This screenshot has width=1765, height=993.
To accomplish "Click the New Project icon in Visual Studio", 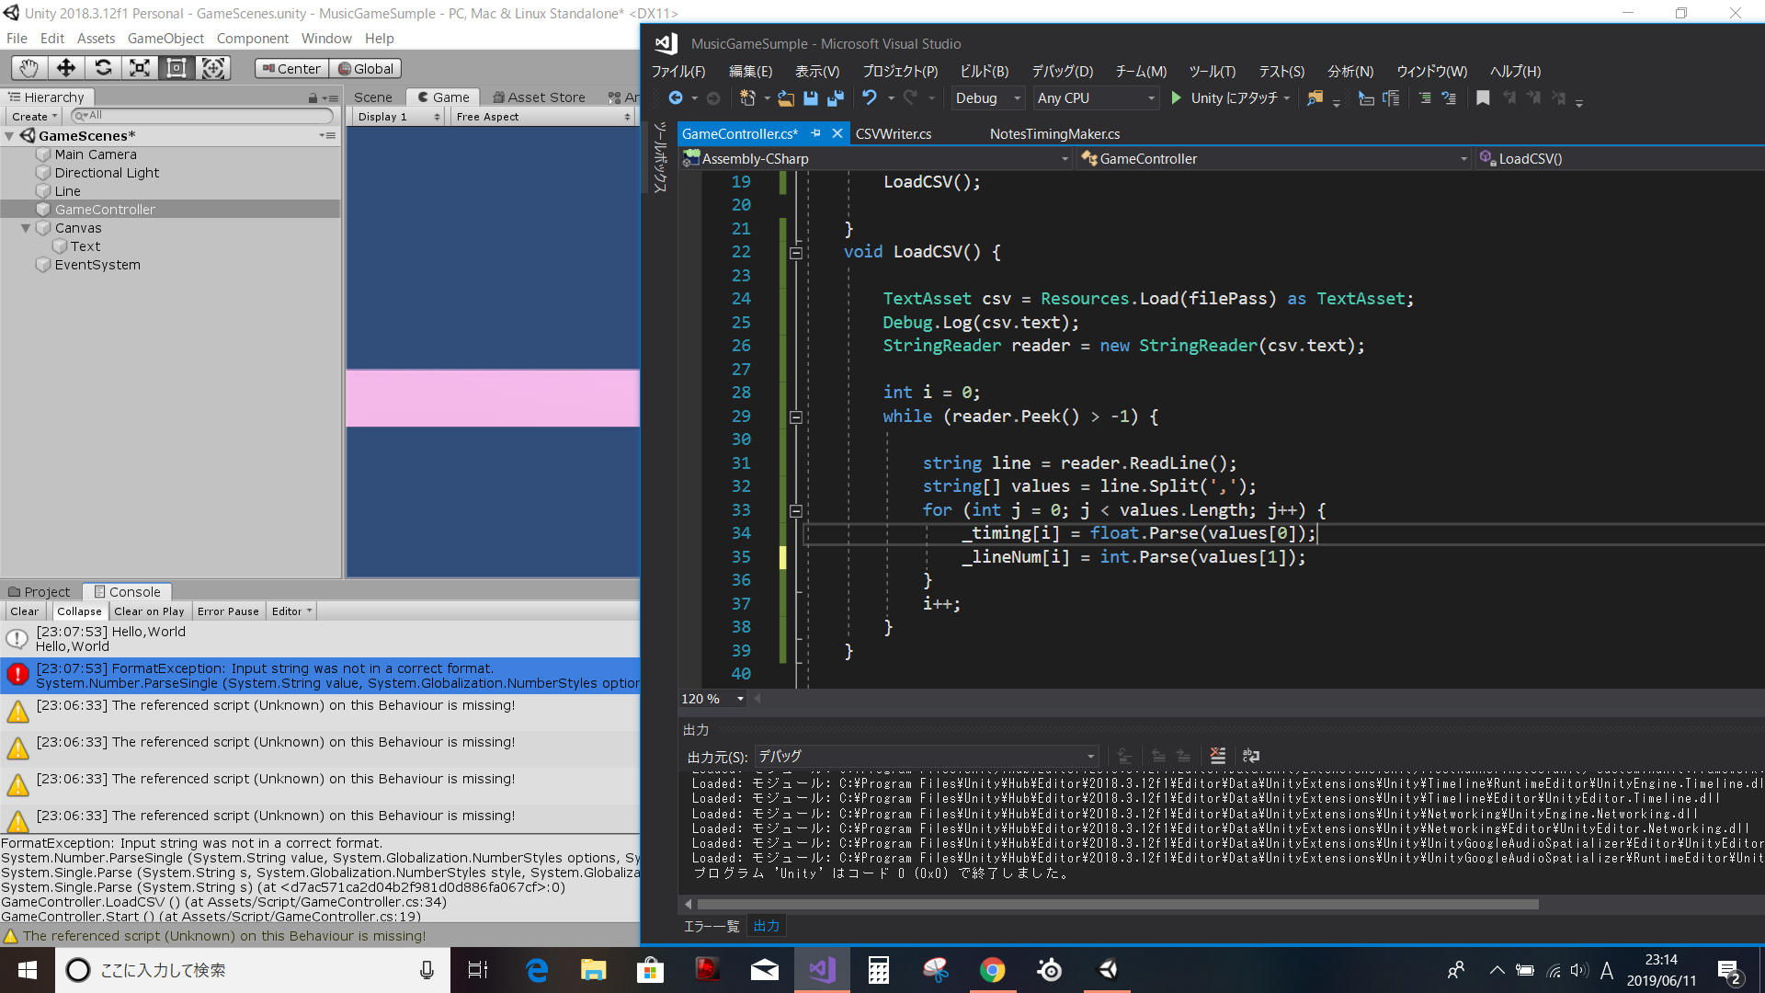I will [747, 98].
